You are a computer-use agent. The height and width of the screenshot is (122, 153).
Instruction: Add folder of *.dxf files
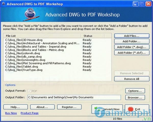coord(132,53)
